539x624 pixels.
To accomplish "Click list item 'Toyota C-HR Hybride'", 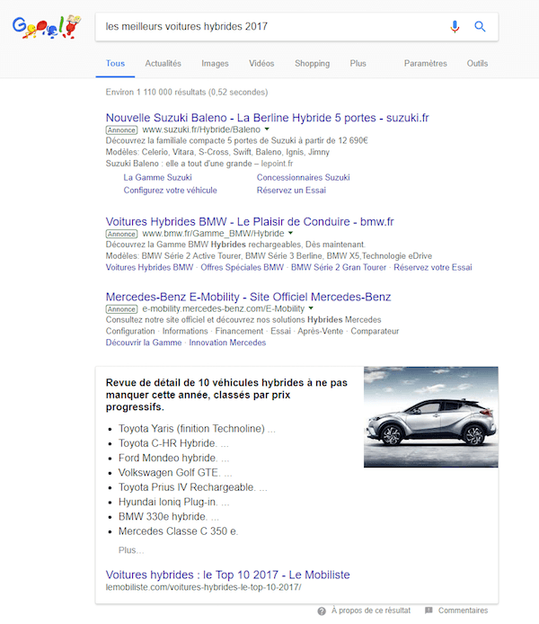I will pos(167,443).
